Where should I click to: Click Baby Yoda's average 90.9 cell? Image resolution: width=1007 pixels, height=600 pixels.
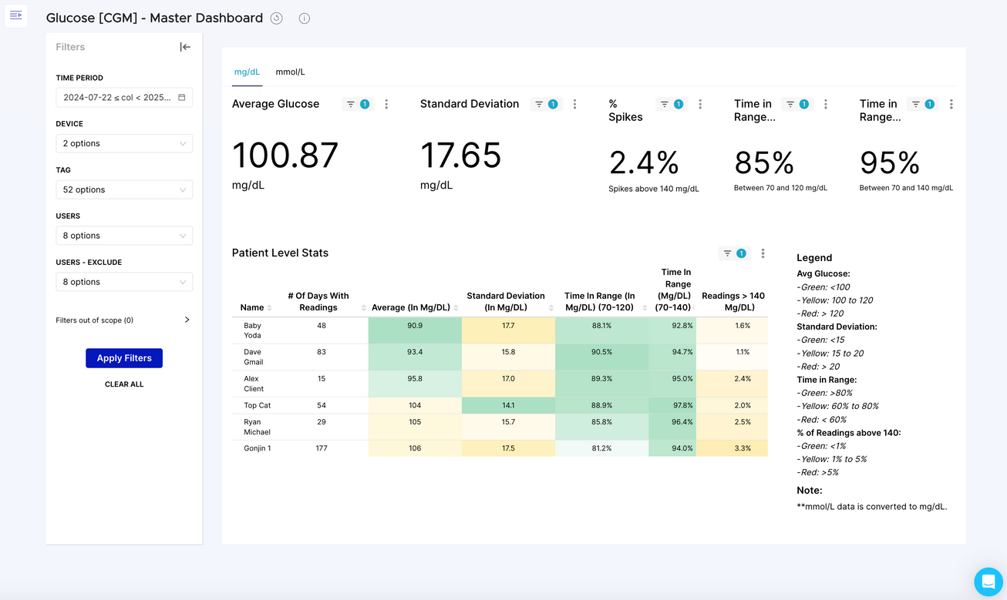pyautogui.click(x=415, y=330)
